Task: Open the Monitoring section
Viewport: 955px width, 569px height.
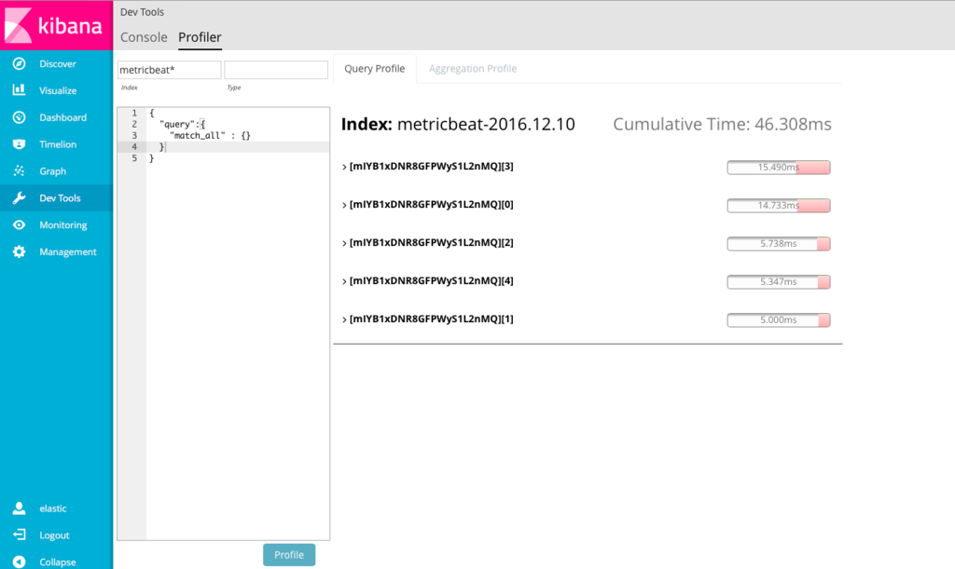Action: tap(62, 225)
